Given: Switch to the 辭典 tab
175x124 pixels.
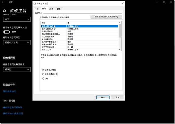Looking at the screenshot, I should (x=51, y=9).
